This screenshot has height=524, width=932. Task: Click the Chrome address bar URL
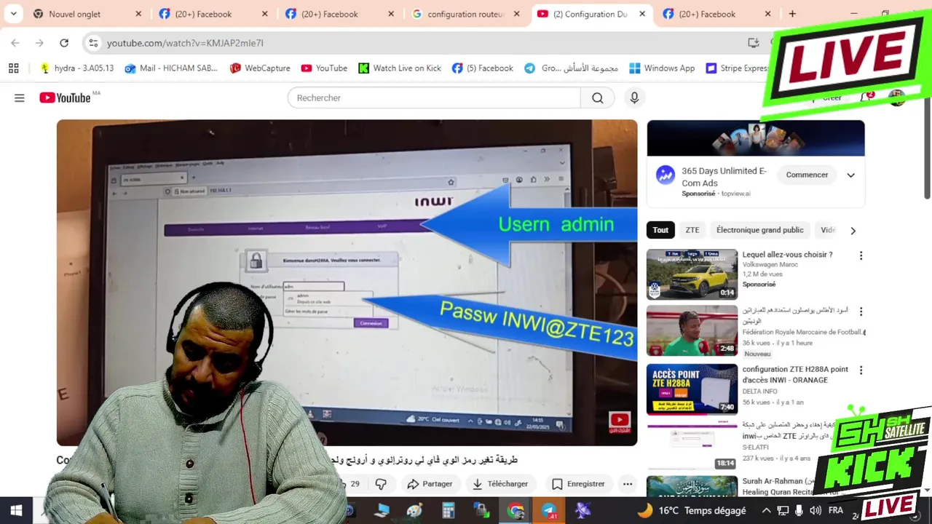pos(185,43)
